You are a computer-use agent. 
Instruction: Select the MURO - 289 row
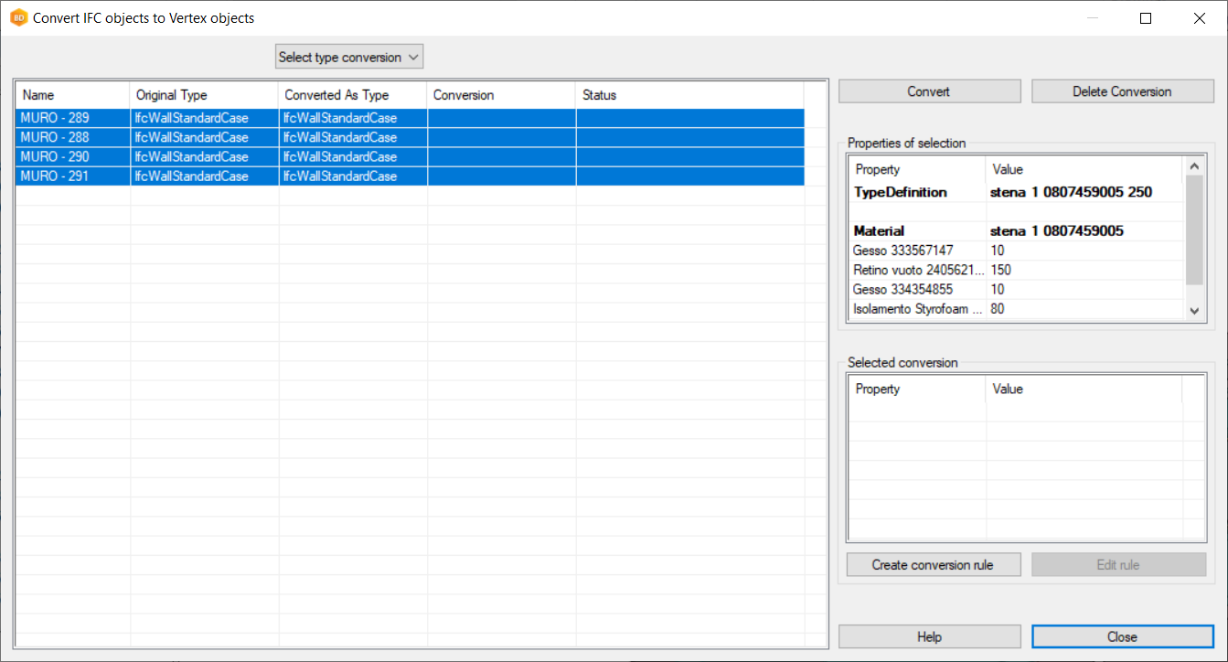coord(55,118)
